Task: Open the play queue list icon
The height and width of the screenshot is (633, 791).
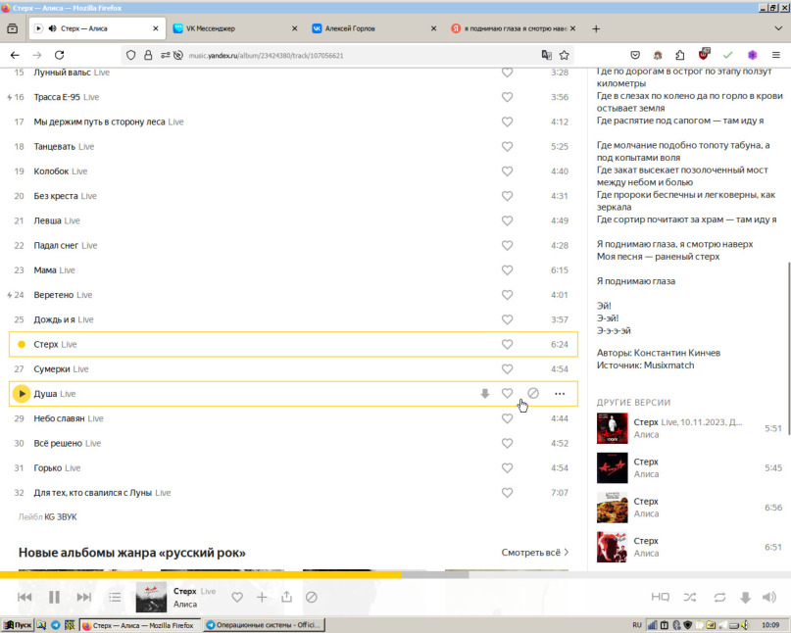Action: tap(115, 597)
